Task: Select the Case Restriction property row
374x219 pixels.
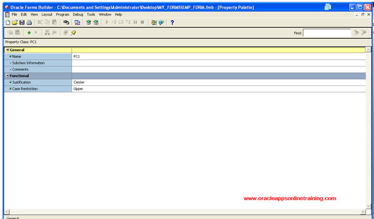Action: [x=185, y=89]
